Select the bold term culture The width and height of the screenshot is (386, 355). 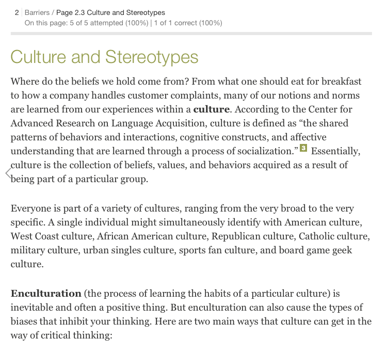[x=211, y=109]
